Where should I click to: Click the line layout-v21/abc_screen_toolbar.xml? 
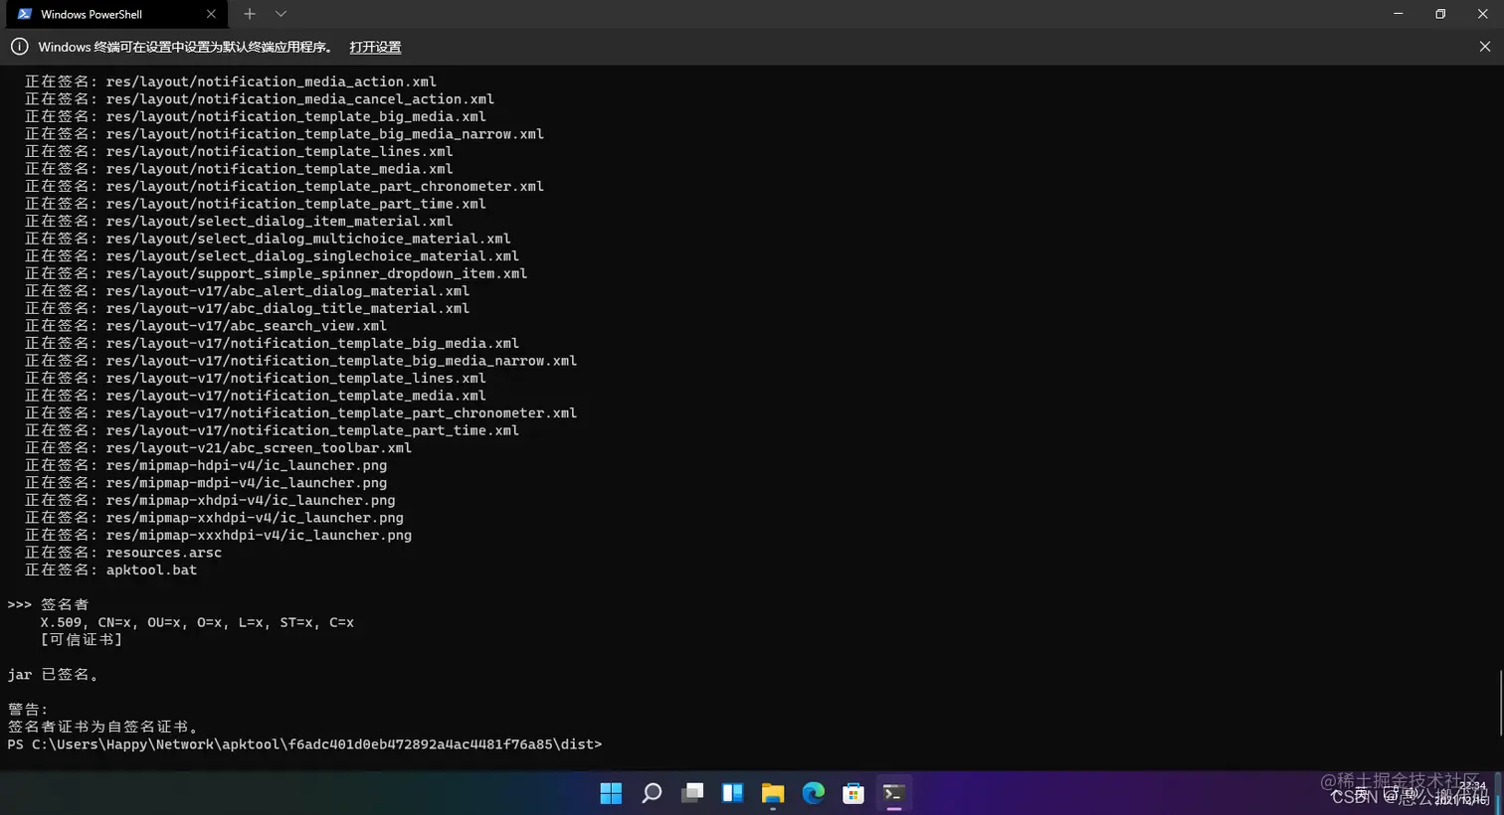click(x=218, y=448)
